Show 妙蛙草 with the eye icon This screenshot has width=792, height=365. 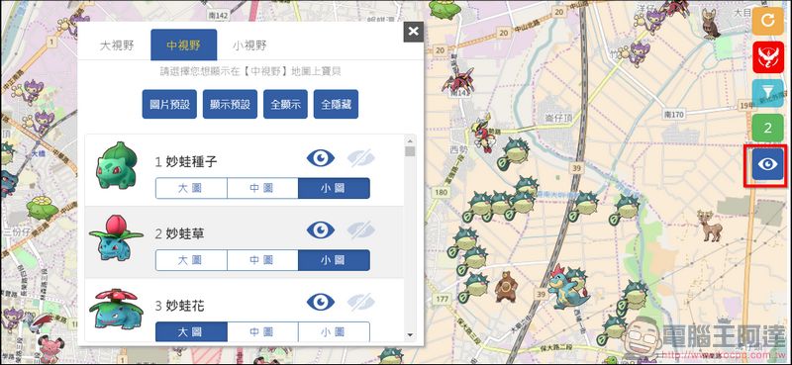point(321,230)
